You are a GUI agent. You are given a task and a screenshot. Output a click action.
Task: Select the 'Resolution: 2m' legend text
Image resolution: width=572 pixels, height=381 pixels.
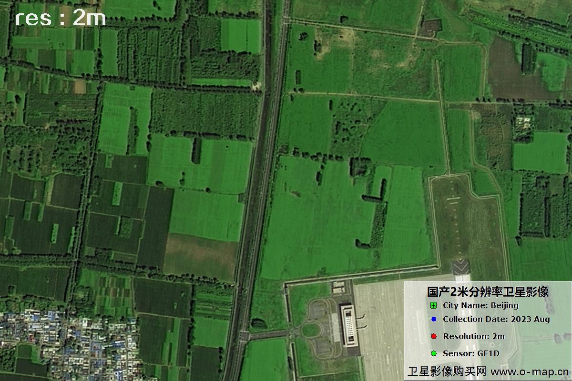[x=473, y=336]
